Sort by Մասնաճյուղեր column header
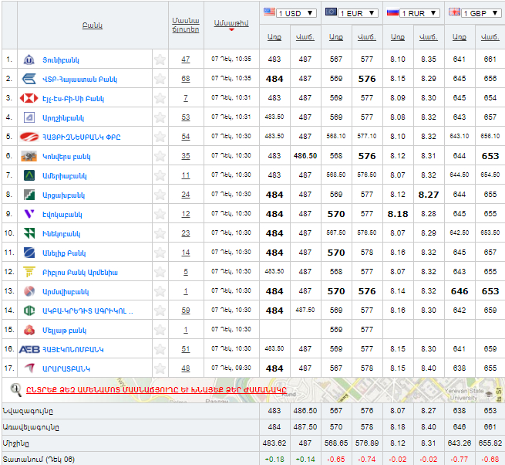505x465 pixels. pyautogui.click(x=186, y=25)
